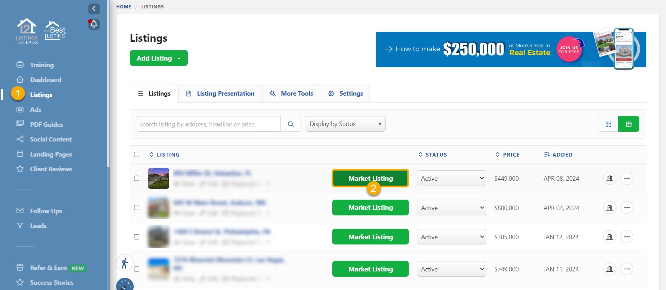Sort by STATUS column header

click(433, 154)
